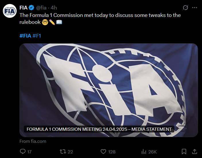Share the post using the share icon
202x158 pixels.
point(194,151)
